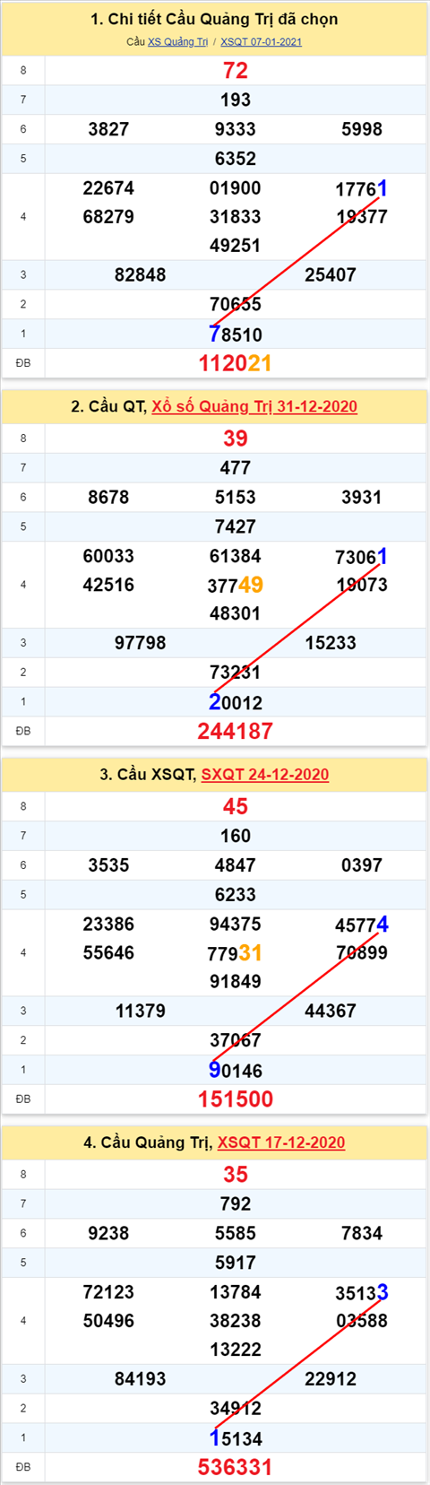Click the number 94375
The height and width of the screenshot is (1485, 430).
(236, 924)
